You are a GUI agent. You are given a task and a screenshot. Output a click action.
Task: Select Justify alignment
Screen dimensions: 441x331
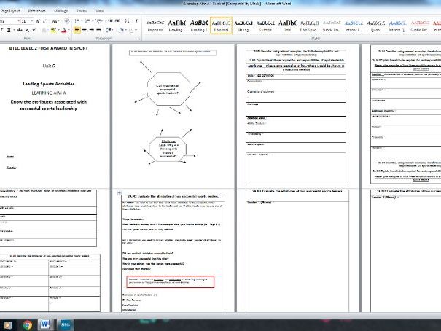(98, 30)
